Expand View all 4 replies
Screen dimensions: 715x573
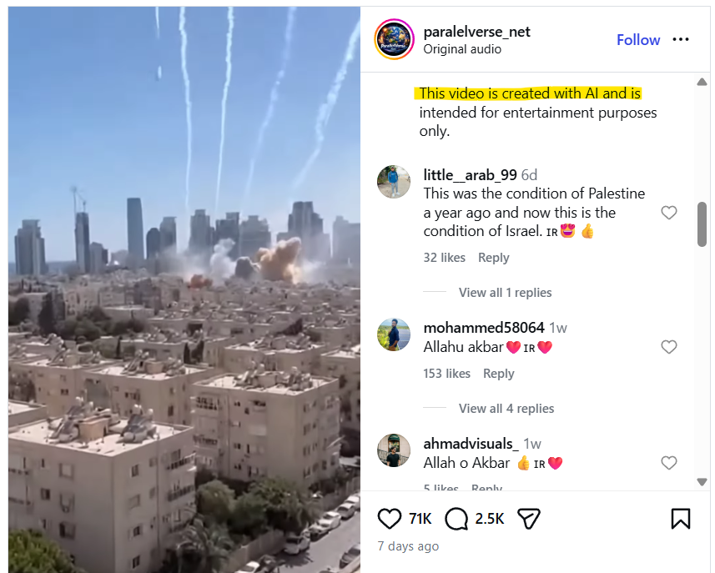click(506, 409)
